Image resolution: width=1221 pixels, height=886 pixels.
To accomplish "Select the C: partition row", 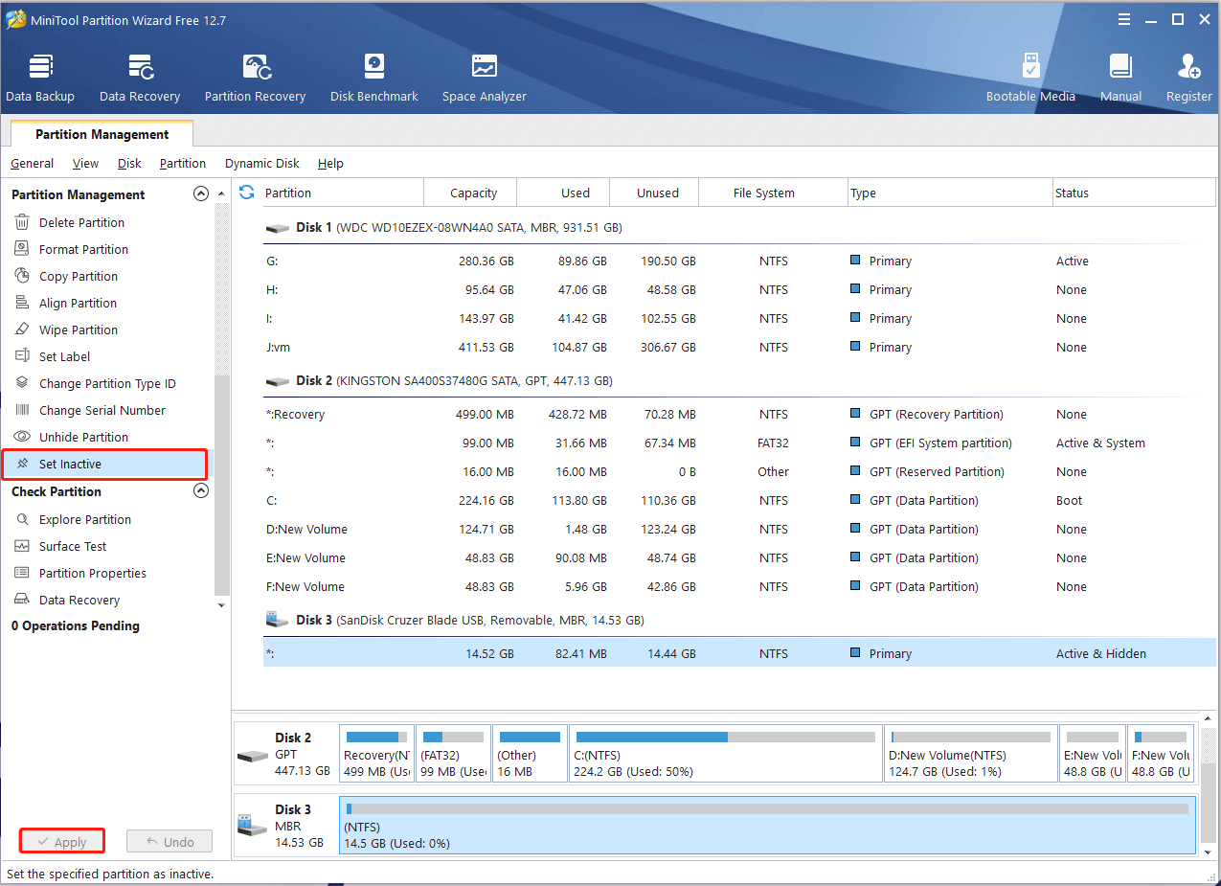I will point(739,500).
